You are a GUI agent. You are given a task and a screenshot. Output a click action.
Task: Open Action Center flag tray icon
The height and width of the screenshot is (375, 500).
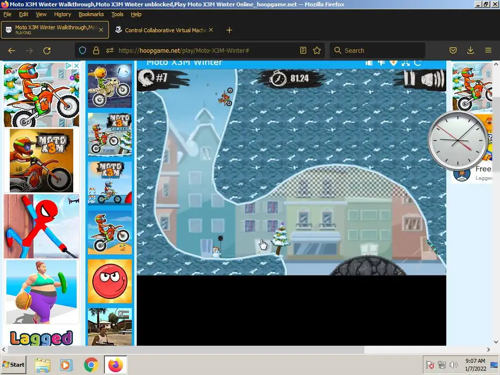click(x=430, y=365)
